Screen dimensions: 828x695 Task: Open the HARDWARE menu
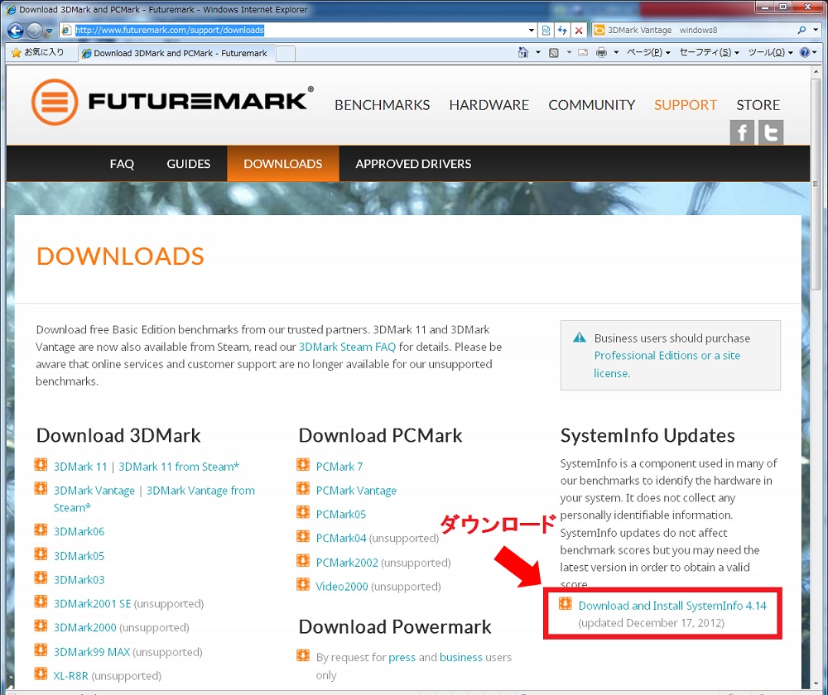(489, 105)
